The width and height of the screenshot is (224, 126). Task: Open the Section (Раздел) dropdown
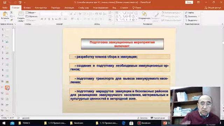coord(31,20)
